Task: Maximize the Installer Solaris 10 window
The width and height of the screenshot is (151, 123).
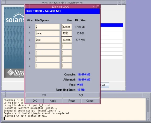Action: pyautogui.click(x=123, y=3)
